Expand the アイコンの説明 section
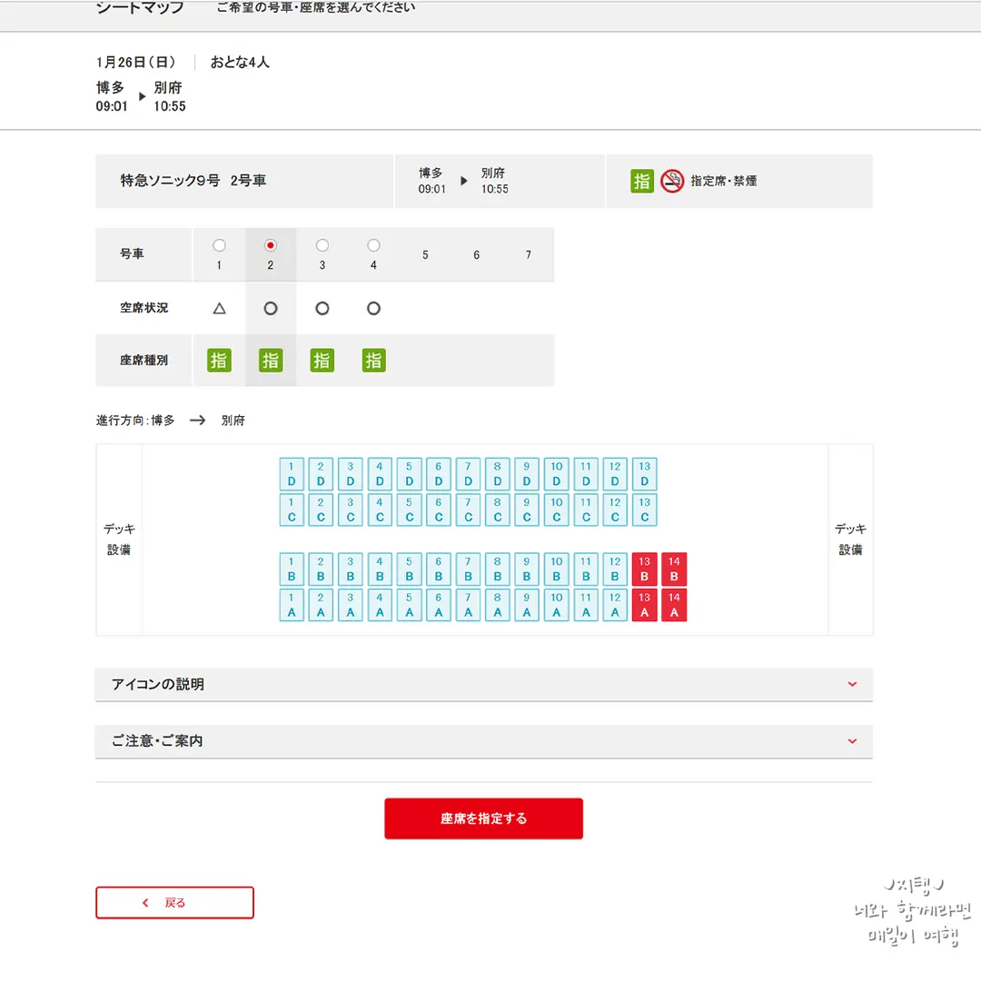Image resolution: width=981 pixels, height=981 pixels. [483, 685]
